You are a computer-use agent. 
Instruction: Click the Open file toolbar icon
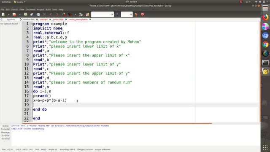tap(14, 14)
